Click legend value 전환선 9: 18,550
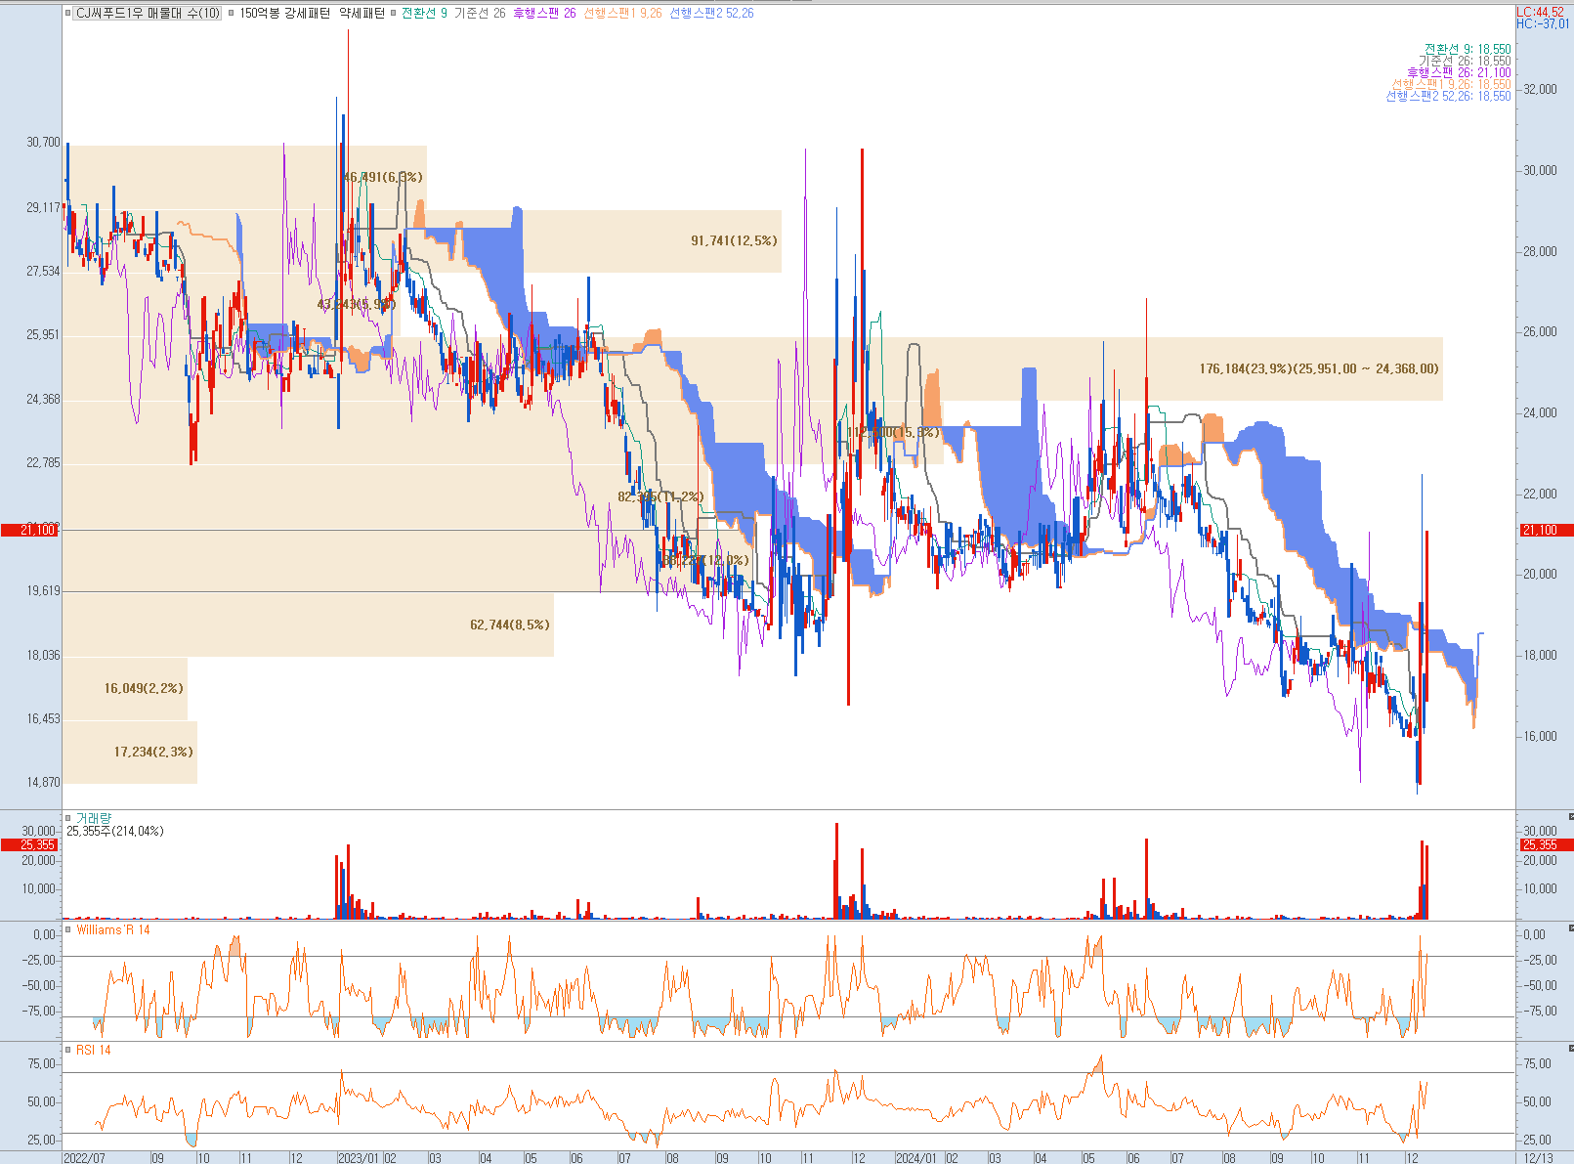This screenshot has height=1164, width=1574. 1467,49
